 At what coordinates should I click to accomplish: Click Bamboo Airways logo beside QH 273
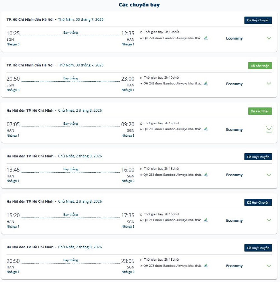(x=206, y=266)
